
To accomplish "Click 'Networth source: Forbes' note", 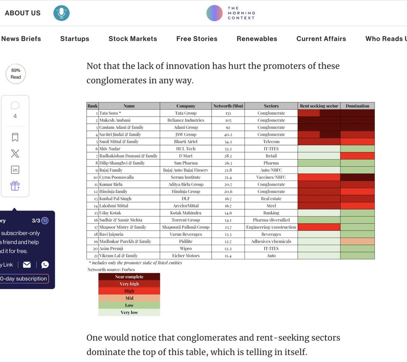I will point(111,270).
